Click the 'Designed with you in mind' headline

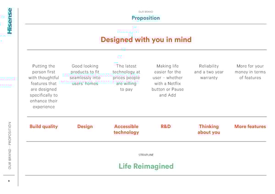(x=146, y=40)
